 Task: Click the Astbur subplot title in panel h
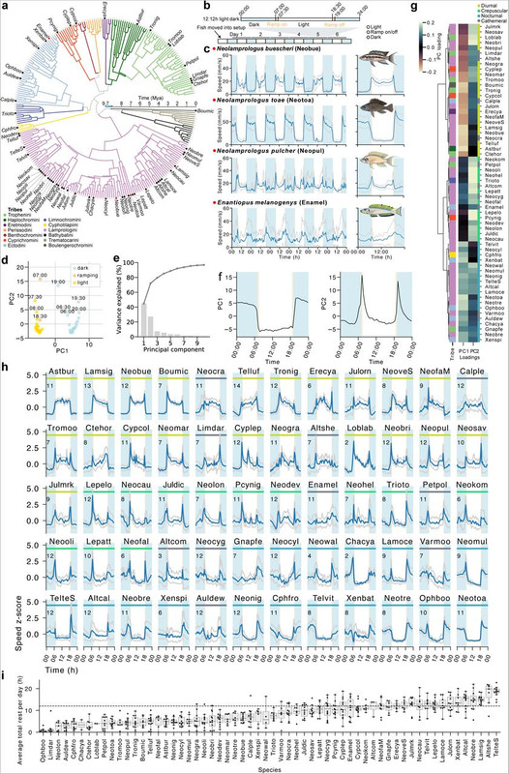(x=62, y=372)
